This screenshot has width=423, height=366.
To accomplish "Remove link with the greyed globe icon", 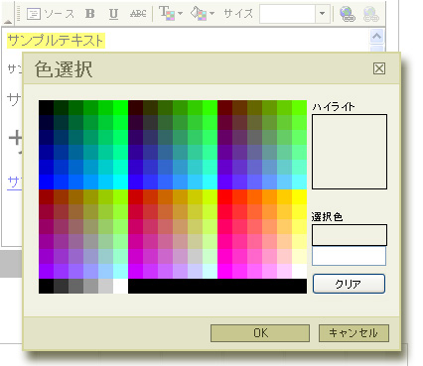I will [x=370, y=14].
